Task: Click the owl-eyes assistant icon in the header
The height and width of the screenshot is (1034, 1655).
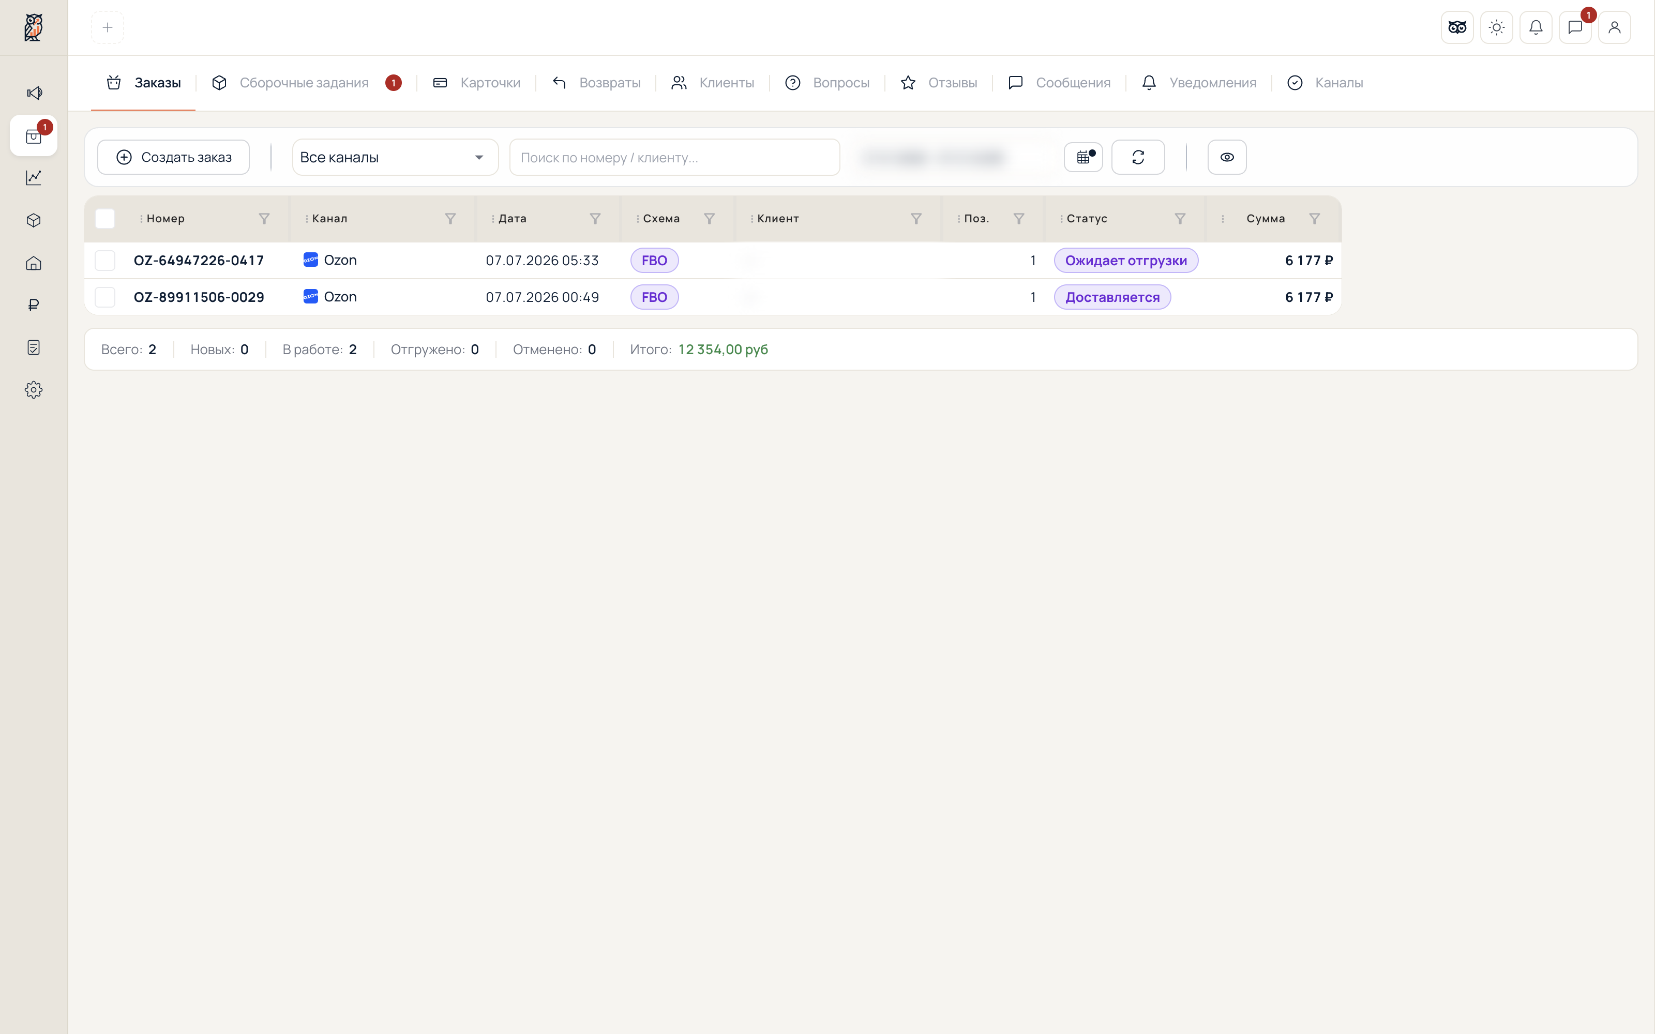Action: tap(1457, 27)
